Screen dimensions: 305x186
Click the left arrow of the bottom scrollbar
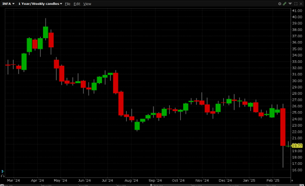tap(2, 185)
